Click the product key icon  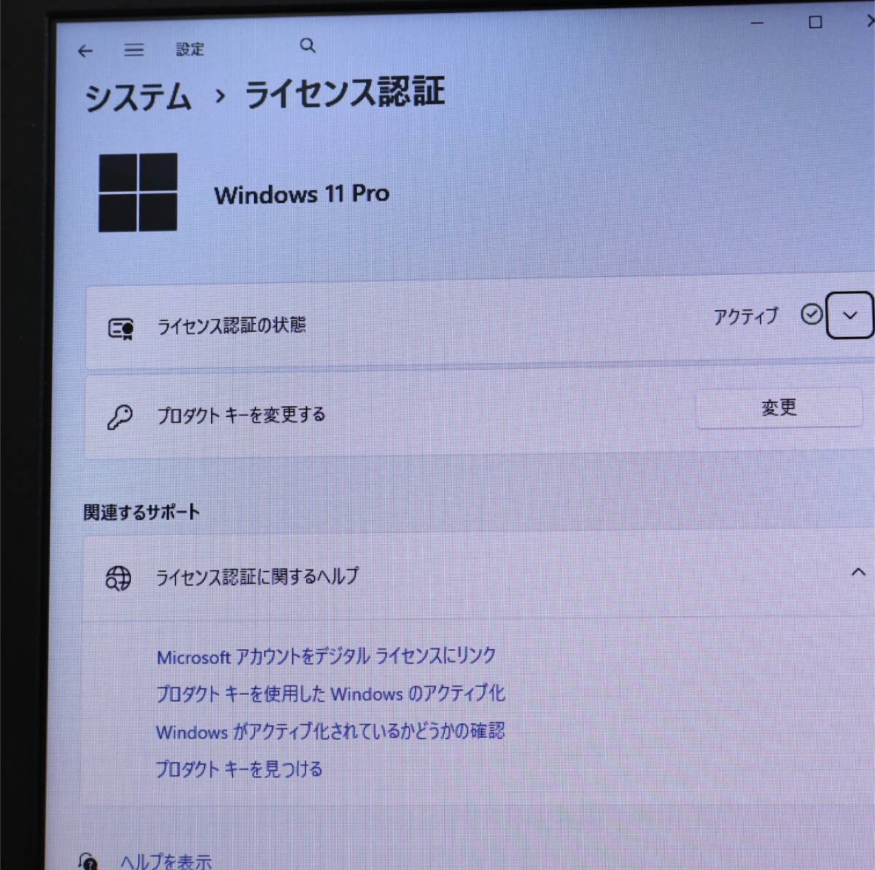[x=120, y=417]
